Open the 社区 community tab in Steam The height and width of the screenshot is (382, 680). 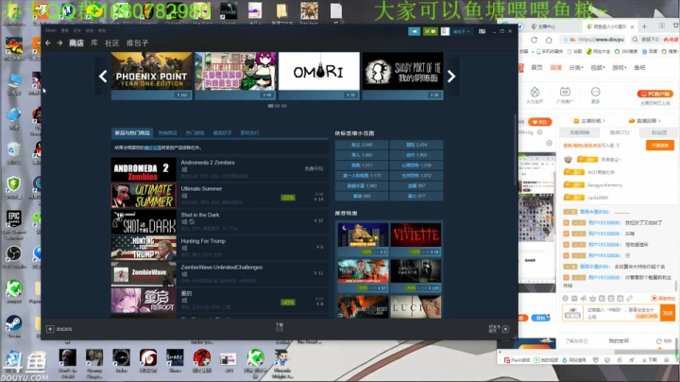111,43
